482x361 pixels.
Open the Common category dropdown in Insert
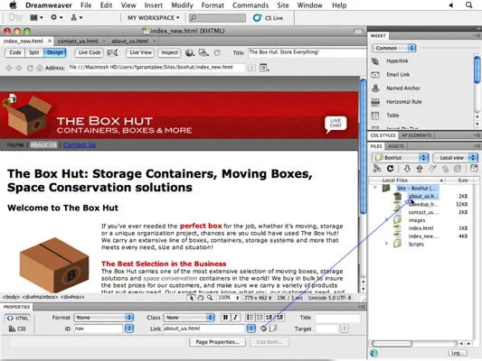(394, 48)
